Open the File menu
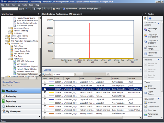This screenshot has width=164, height=123. pyautogui.click(x=3, y=5)
